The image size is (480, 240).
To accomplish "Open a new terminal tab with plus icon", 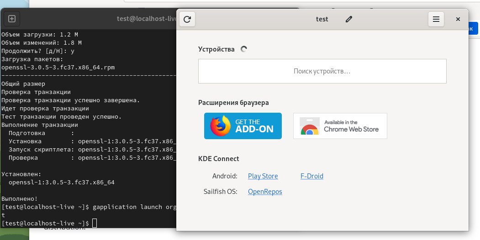I will click(12, 19).
